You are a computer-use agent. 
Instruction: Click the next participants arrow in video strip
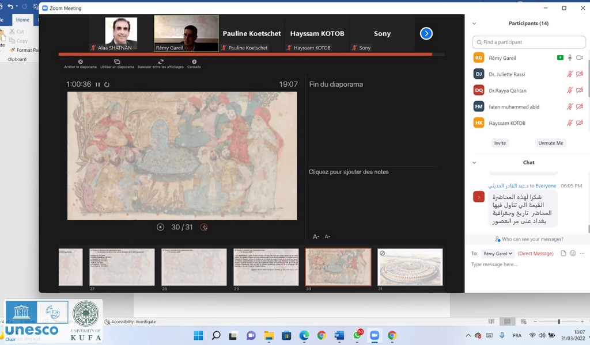pyautogui.click(x=426, y=33)
